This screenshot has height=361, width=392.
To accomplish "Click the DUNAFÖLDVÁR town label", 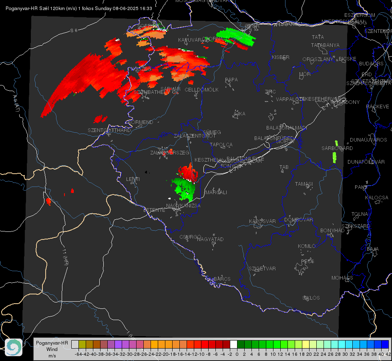I will (366, 162).
